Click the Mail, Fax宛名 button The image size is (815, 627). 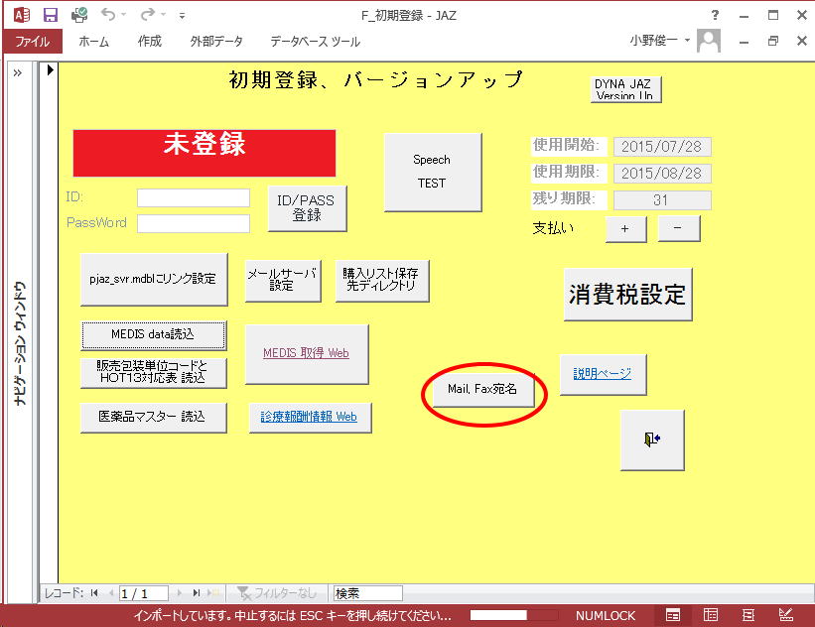pyautogui.click(x=482, y=389)
